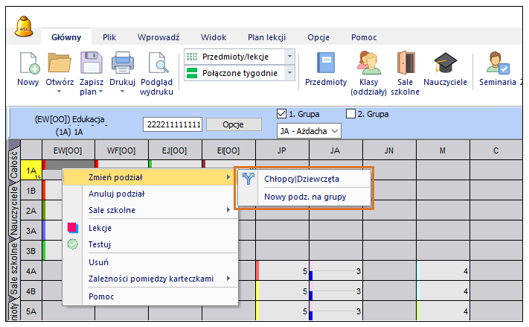
Task: Open the Otwórz folder icon
Action: 59,65
